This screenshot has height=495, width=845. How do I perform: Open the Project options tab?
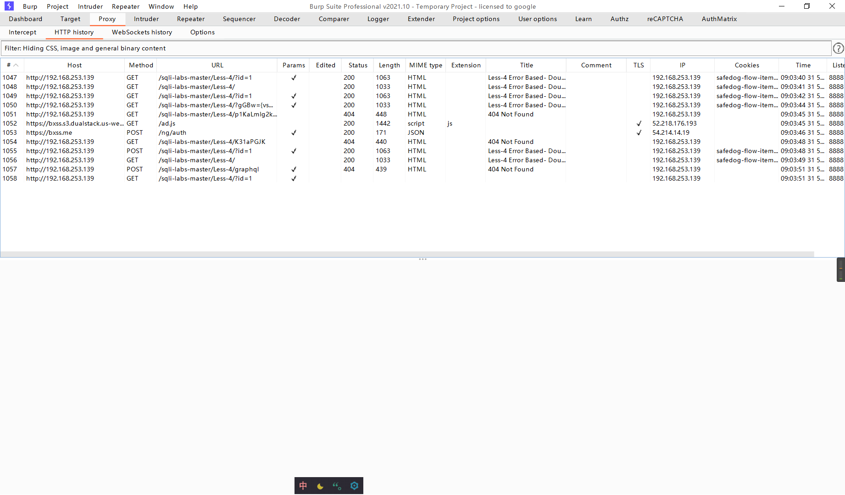(476, 19)
